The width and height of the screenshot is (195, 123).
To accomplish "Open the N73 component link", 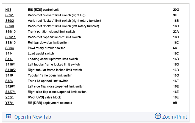I will (8, 10).
